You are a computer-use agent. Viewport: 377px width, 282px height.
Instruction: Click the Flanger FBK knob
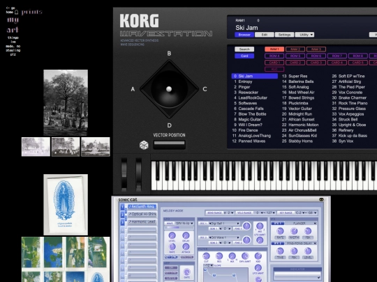coord(308,231)
